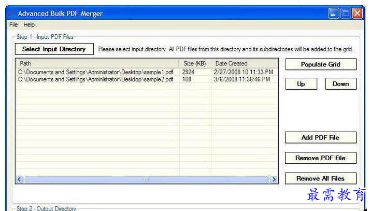Click the Populate Grid button

[321, 64]
